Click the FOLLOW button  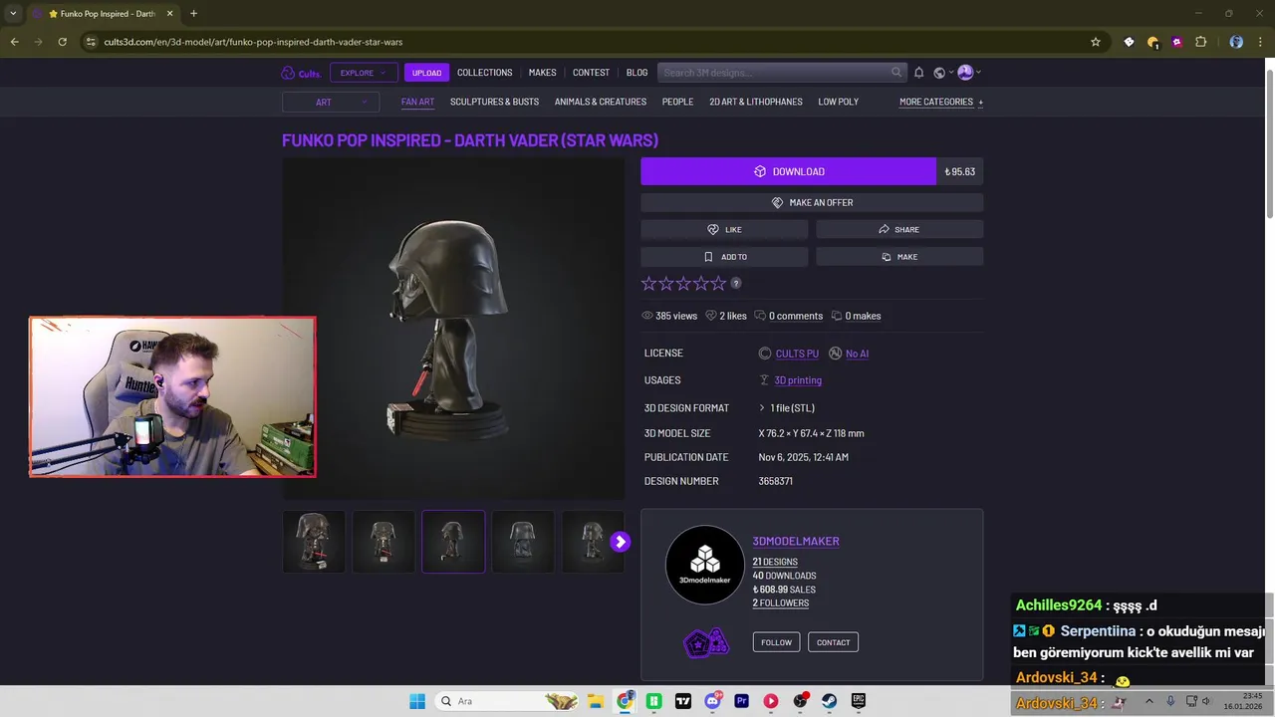tap(776, 642)
